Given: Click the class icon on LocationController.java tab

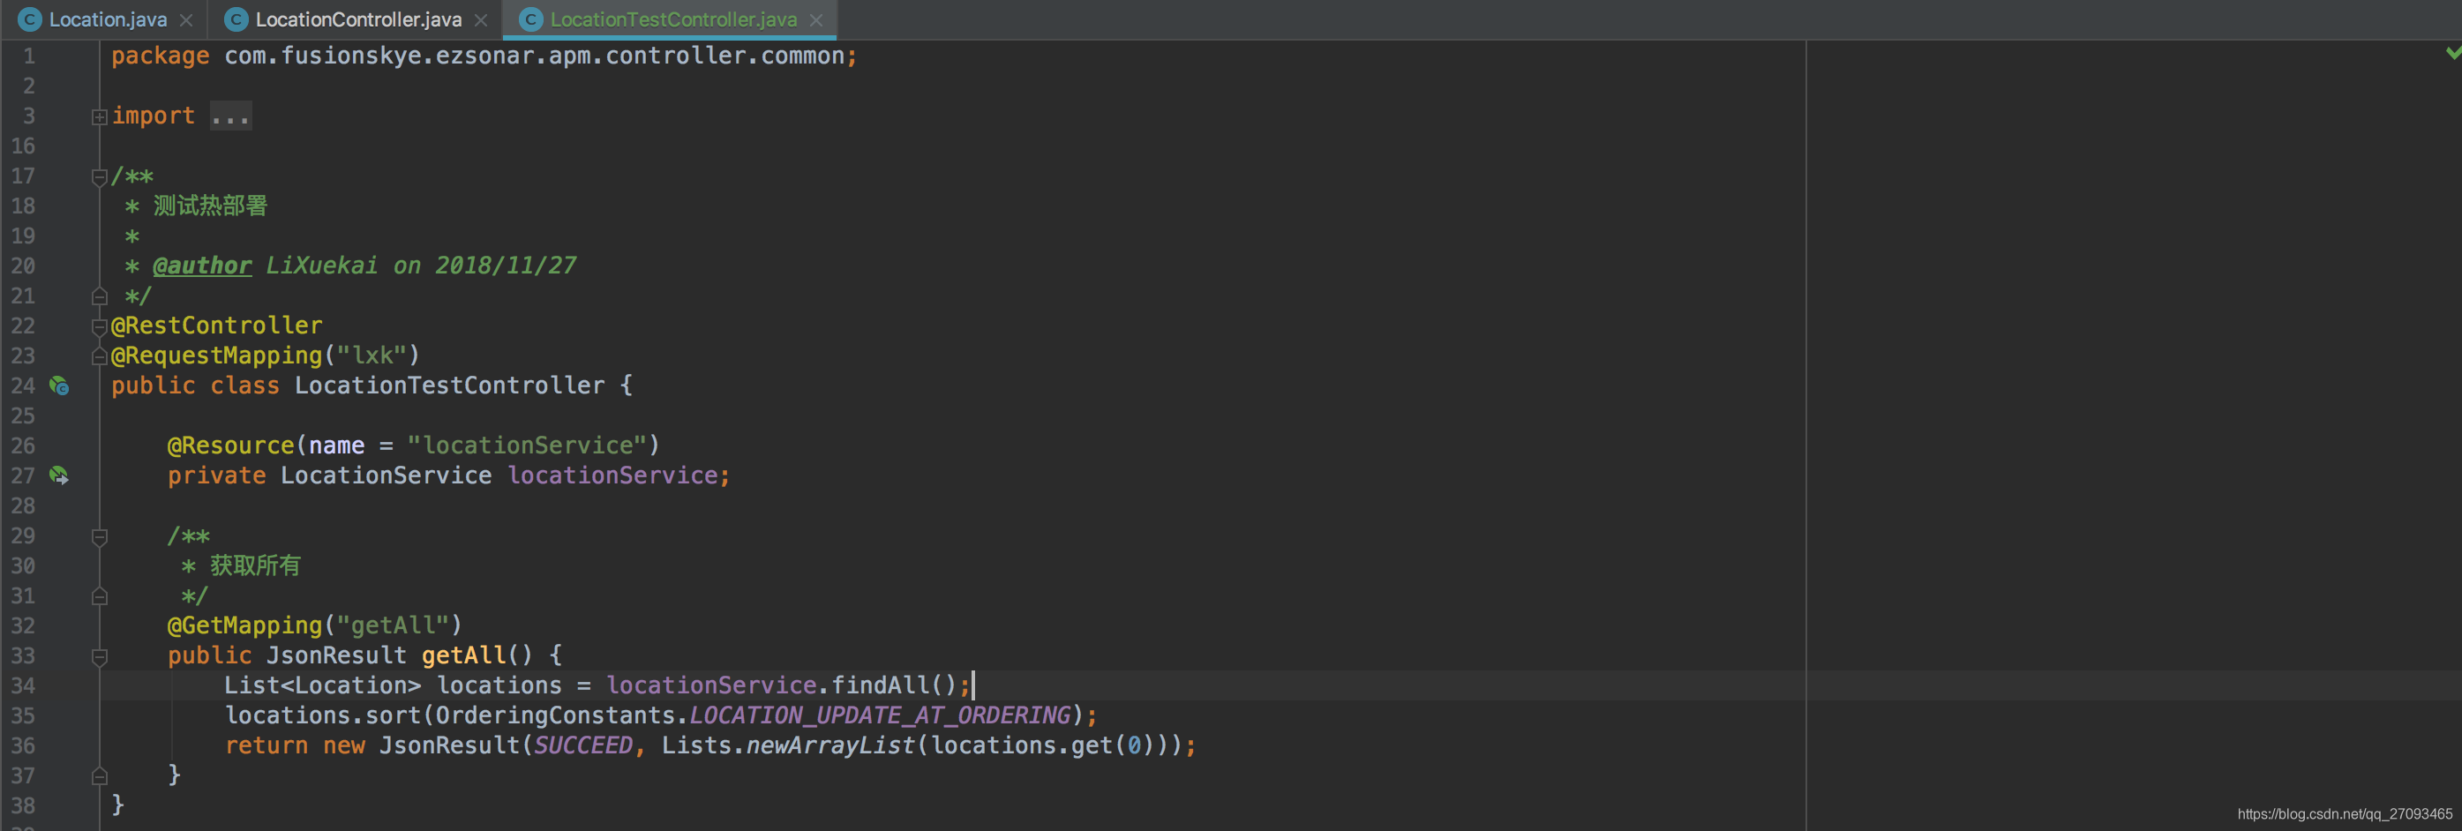Looking at the screenshot, I should pyautogui.click(x=236, y=19).
